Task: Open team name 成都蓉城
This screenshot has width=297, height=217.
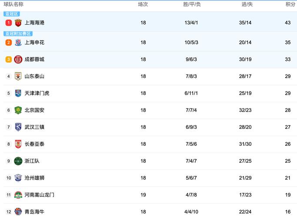Action: (x=34, y=59)
